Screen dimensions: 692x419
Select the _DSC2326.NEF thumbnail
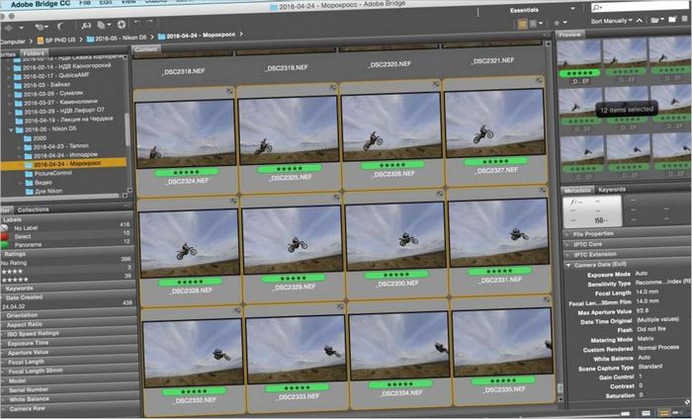tap(391, 126)
